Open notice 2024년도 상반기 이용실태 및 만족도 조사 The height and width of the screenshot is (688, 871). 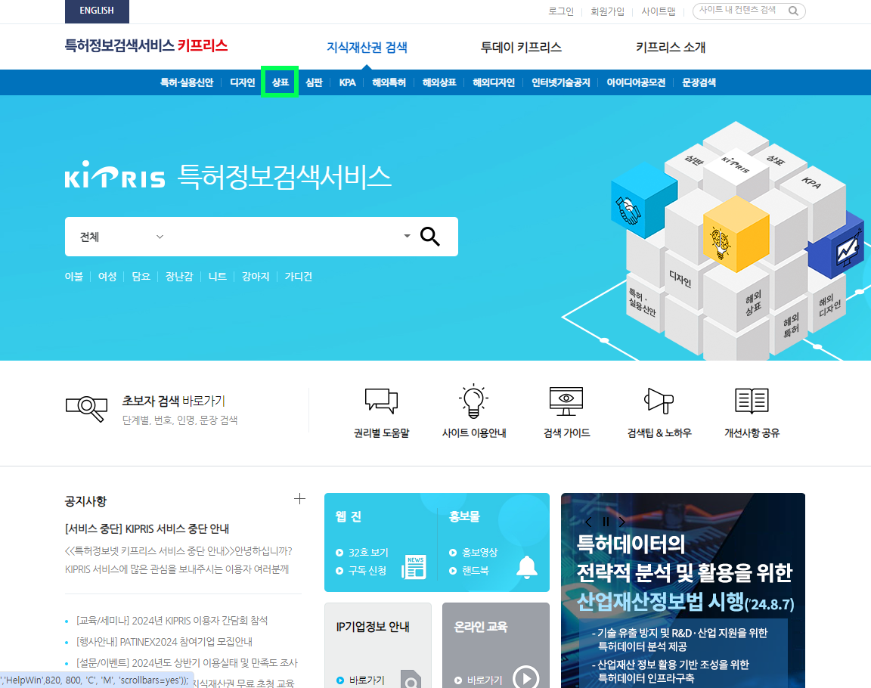click(x=187, y=662)
